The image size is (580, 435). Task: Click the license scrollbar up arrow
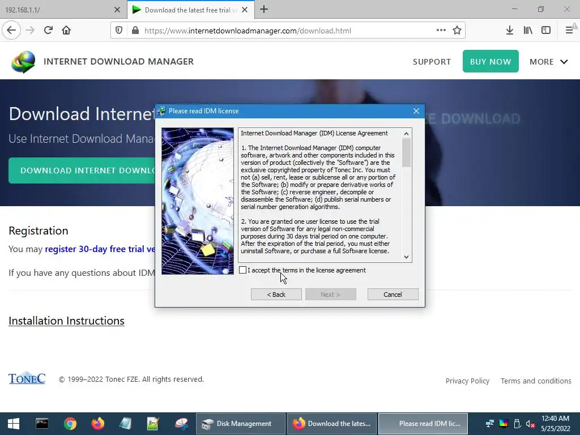pos(407,134)
